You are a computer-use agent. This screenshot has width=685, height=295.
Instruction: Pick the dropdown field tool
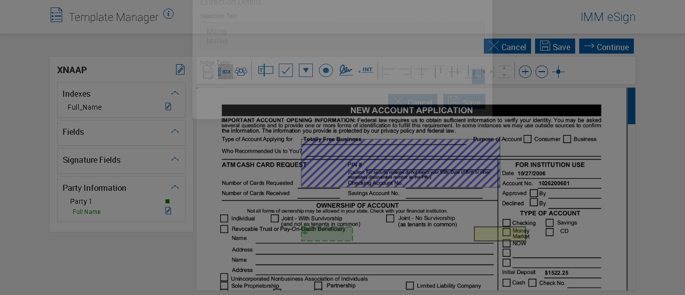pos(306,71)
